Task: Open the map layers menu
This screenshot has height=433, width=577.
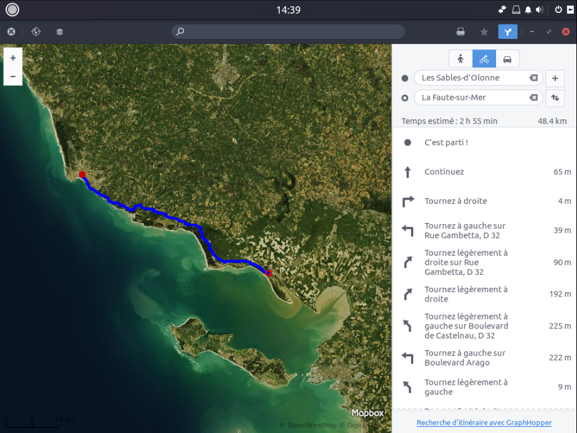Action: click(x=60, y=32)
